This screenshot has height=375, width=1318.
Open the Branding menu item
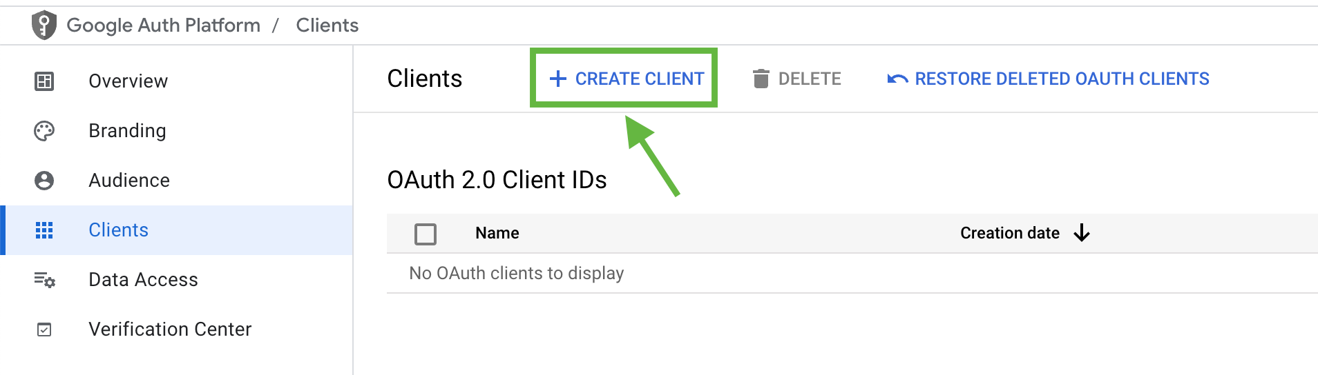tap(177, 131)
